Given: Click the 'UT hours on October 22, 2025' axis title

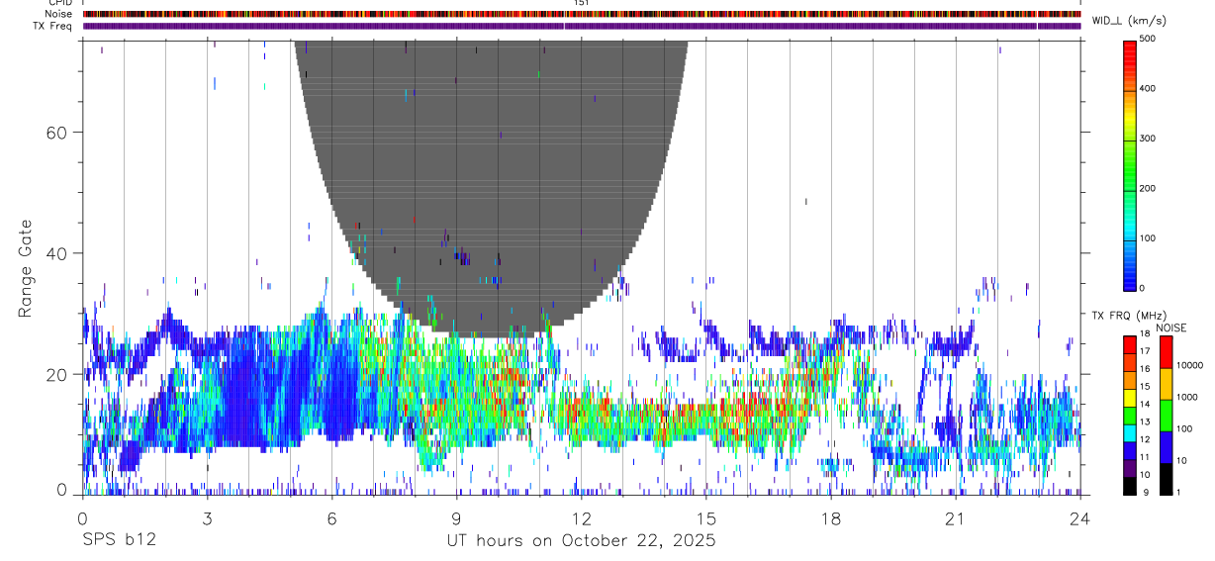Looking at the screenshot, I should (x=581, y=541).
